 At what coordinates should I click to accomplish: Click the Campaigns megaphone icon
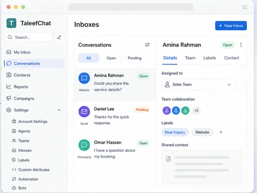[9, 98]
